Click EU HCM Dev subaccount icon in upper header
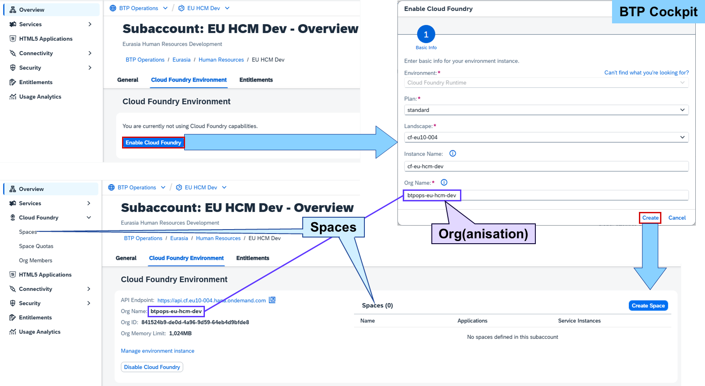Image resolution: width=705 pixels, height=386 pixels. click(x=181, y=8)
